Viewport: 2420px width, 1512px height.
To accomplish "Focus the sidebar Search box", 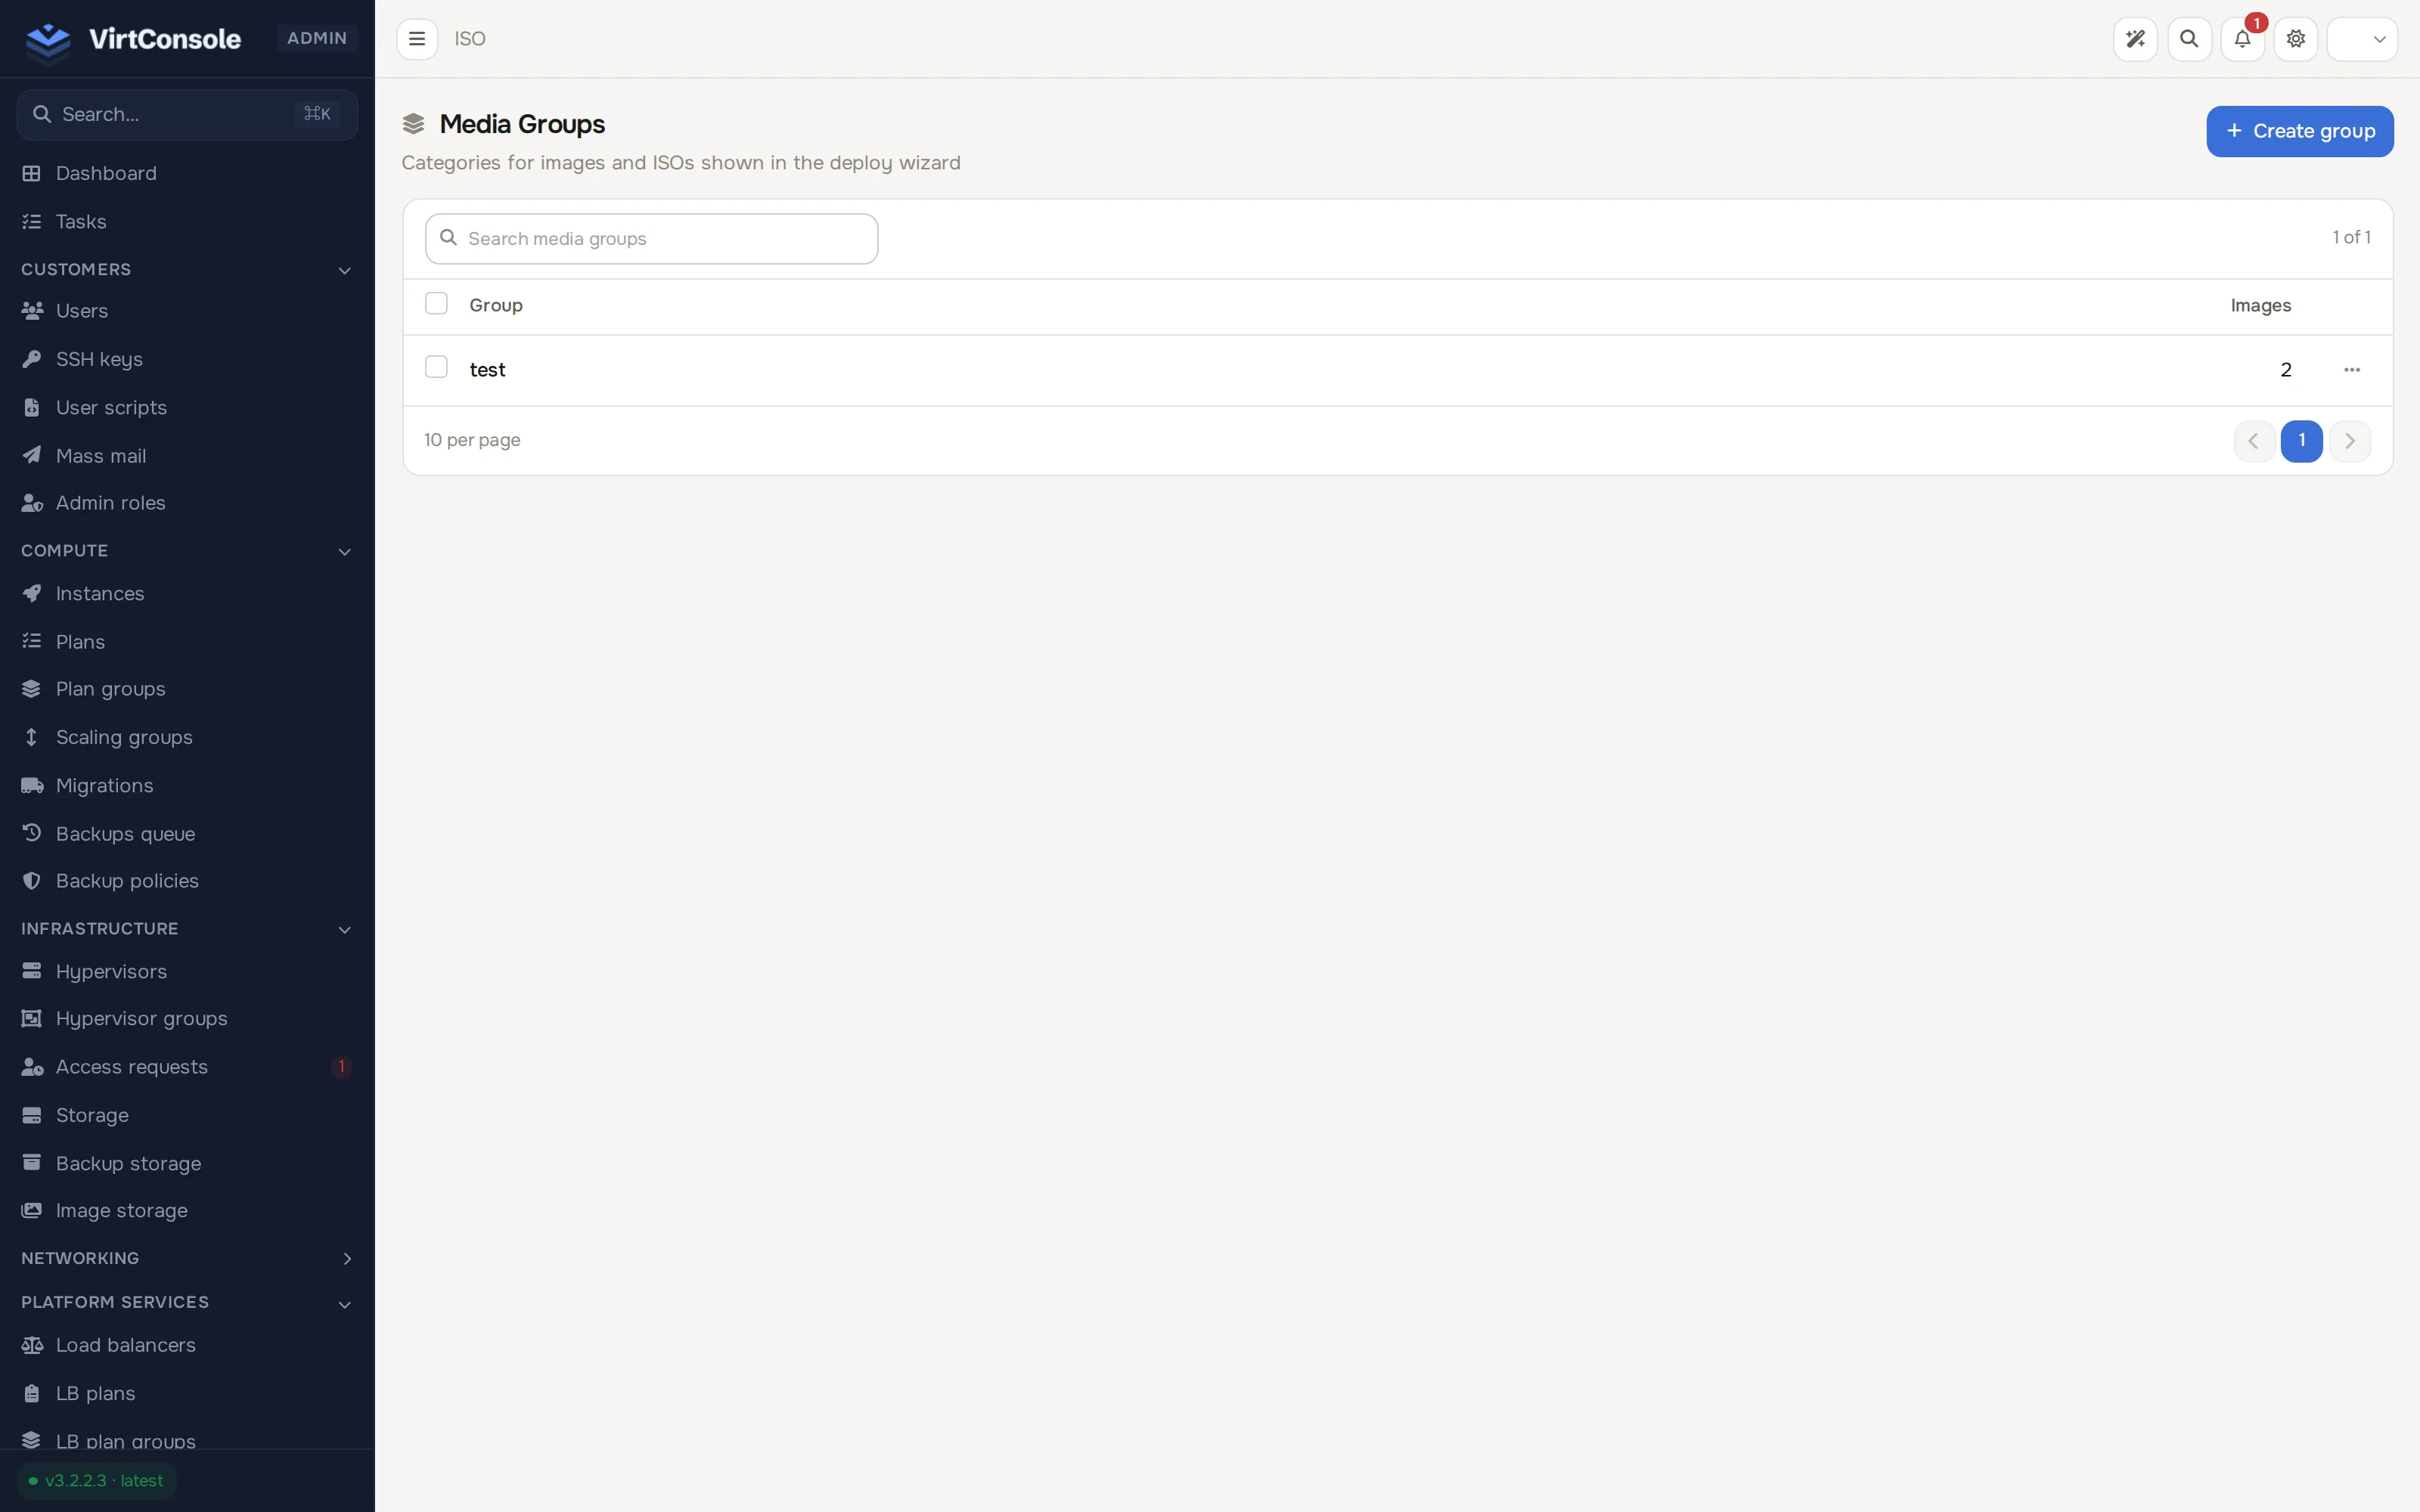I will pos(187,114).
